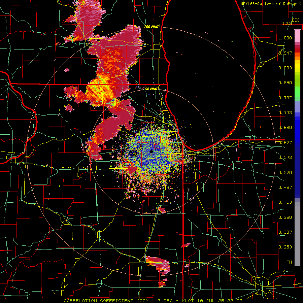Click the [CC] legend unit label
Screen dimensions: 303x303
(x=287, y=23)
